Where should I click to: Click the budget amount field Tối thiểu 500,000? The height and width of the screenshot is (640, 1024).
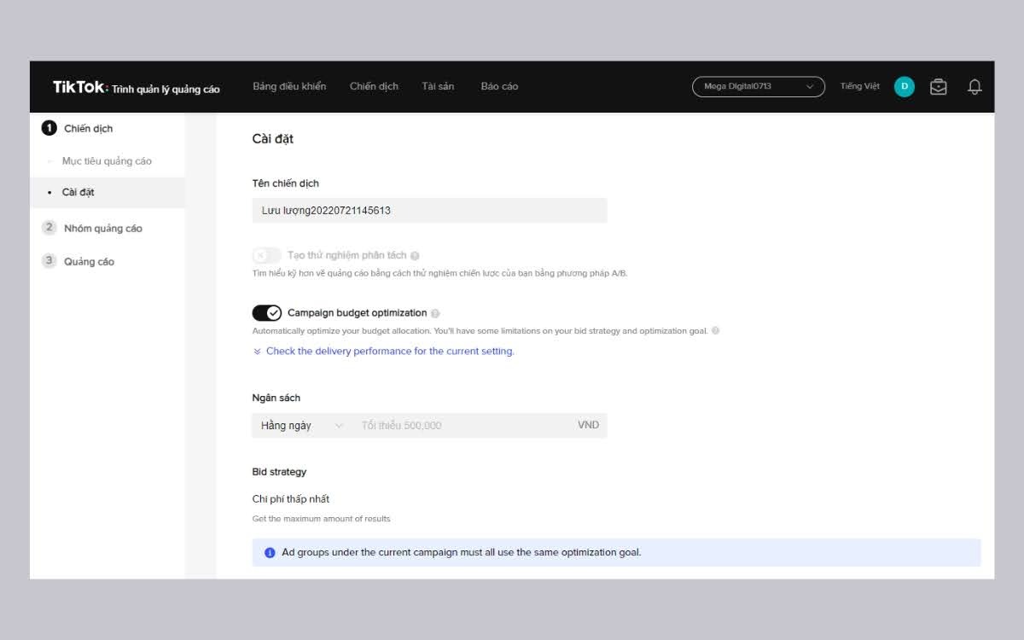[x=461, y=425]
